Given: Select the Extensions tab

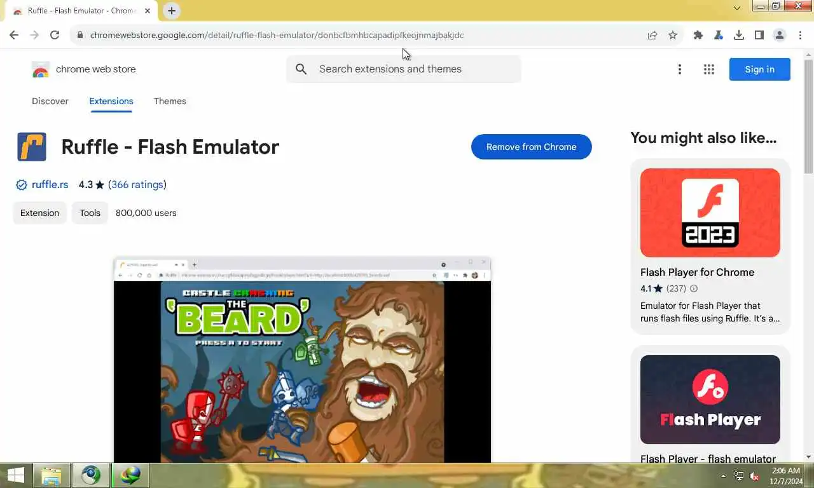Looking at the screenshot, I should point(111,101).
